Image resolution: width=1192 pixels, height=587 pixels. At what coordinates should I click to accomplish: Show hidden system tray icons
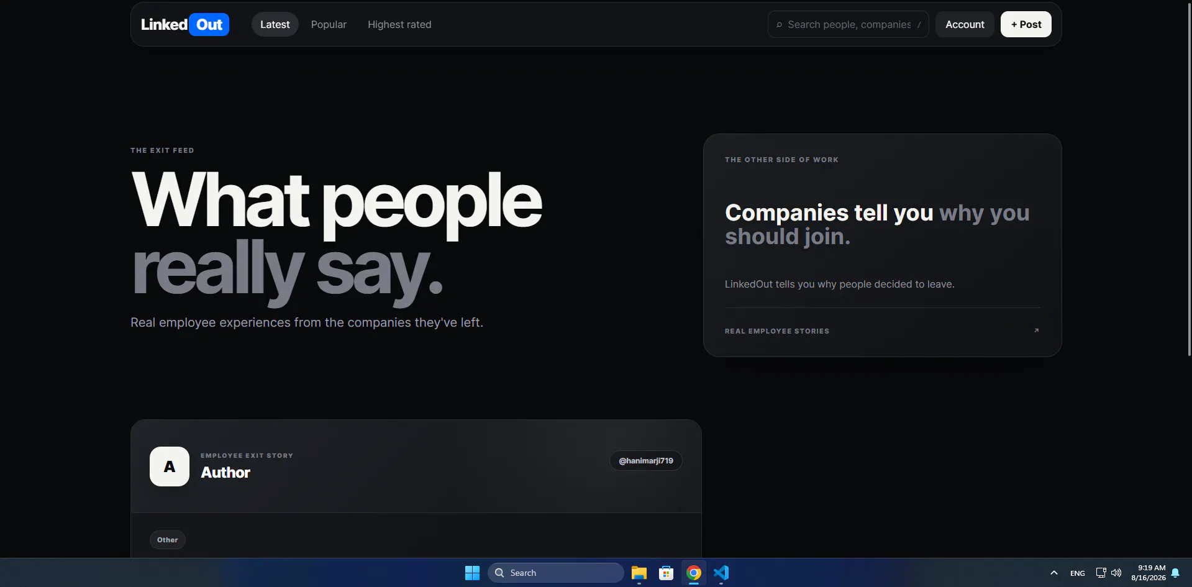click(x=1053, y=573)
